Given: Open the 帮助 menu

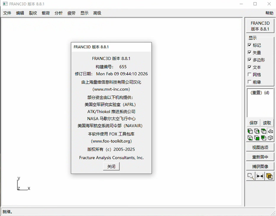Looking at the screenshot, I should 269,13.
